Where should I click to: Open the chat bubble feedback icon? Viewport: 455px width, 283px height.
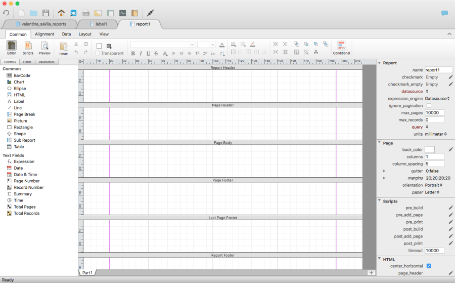[x=444, y=13]
